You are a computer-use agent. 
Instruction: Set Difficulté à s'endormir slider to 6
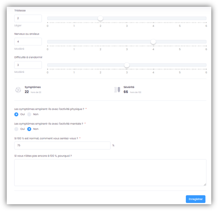tap(206, 65)
